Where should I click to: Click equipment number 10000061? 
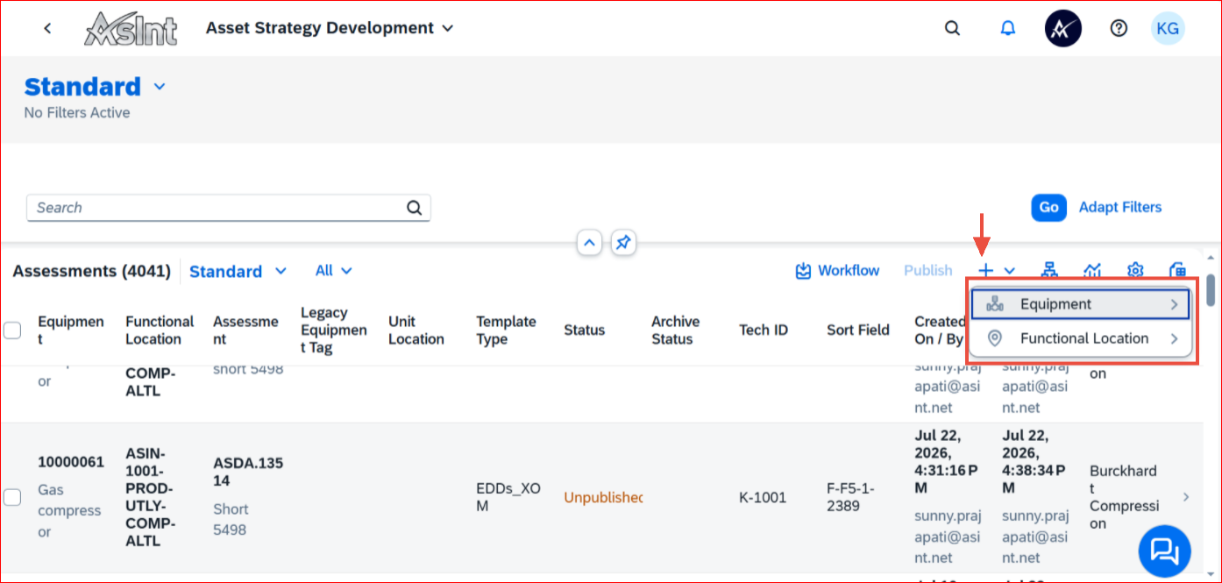pos(71,462)
